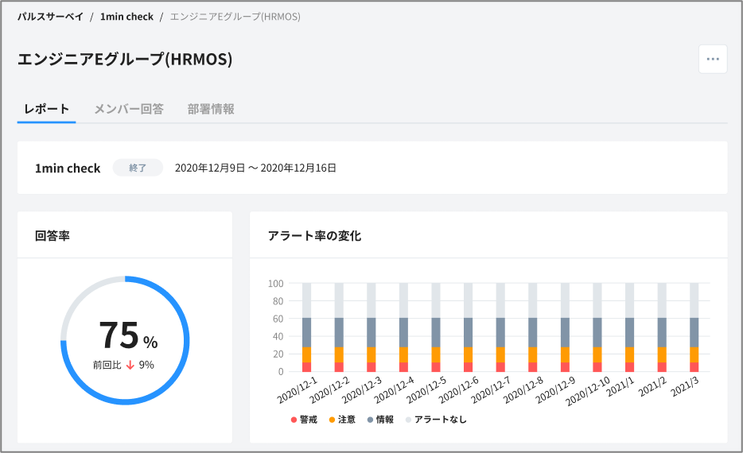This screenshot has width=743, height=453.
Task: Click the 2020/12-10 stacked bar
Action: (597, 327)
